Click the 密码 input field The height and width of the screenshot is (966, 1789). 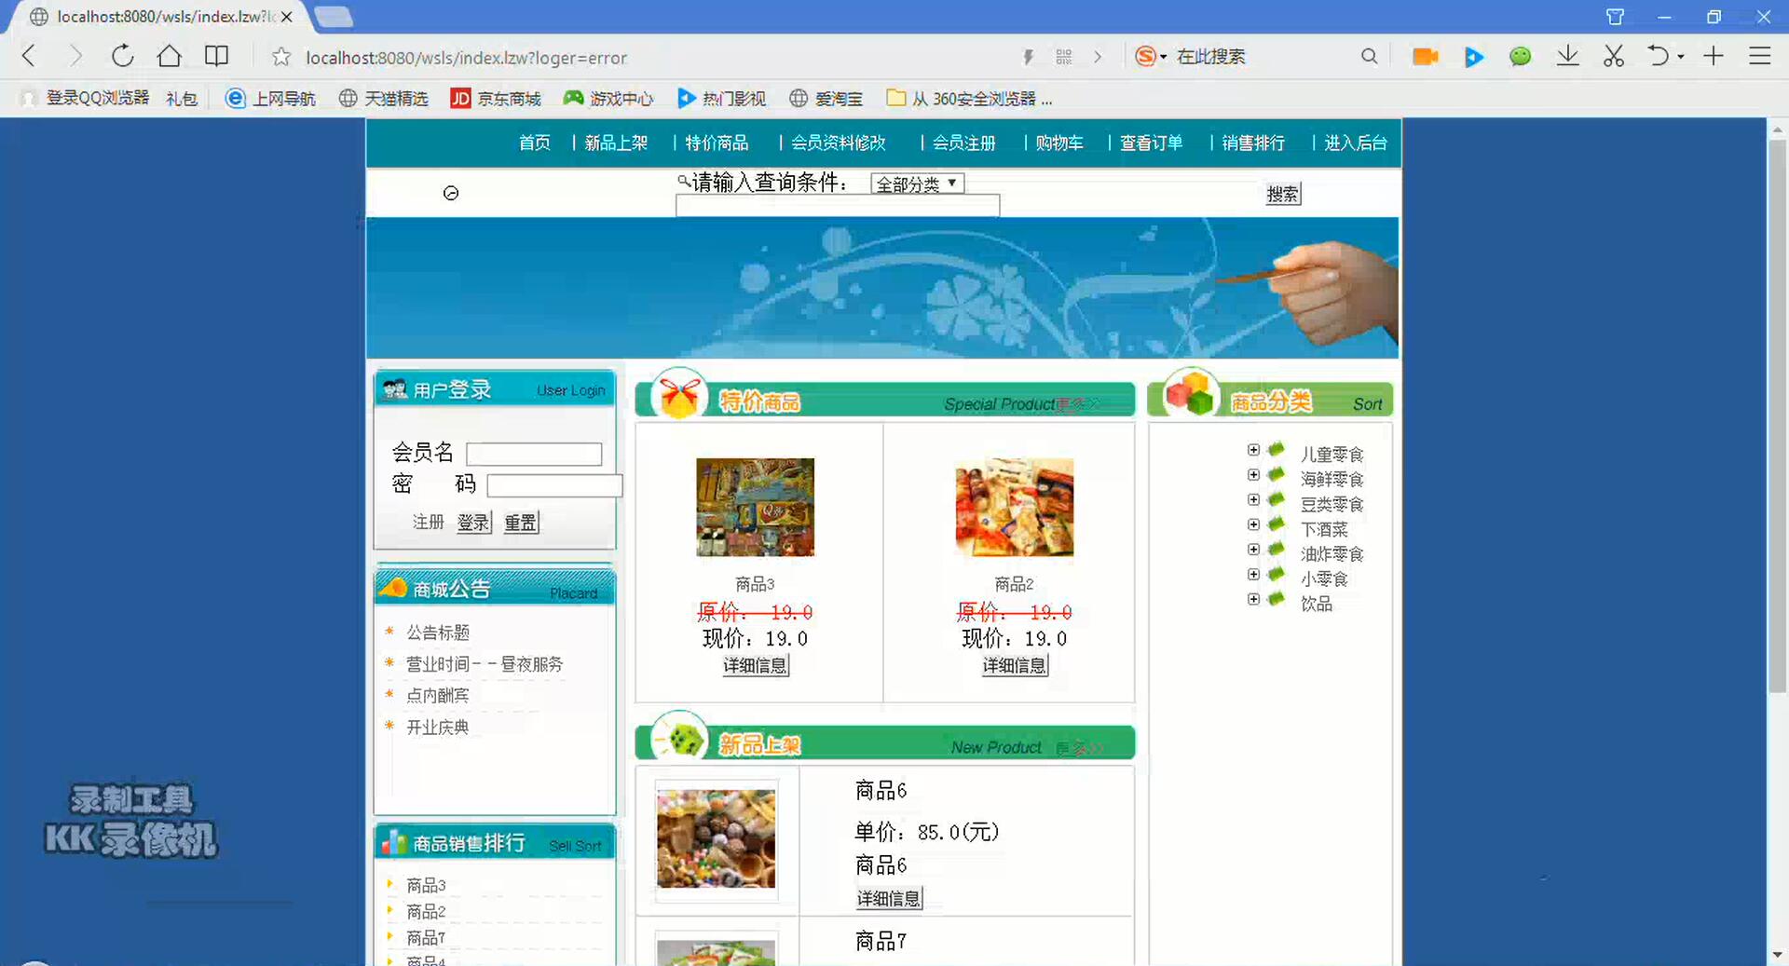[x=554, y=485]
